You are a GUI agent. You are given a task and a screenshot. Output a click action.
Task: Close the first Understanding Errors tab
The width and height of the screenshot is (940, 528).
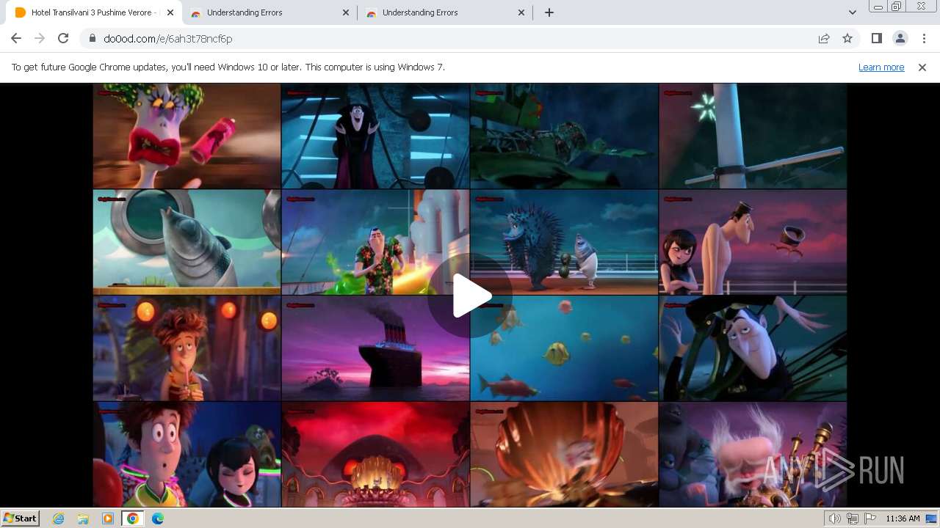pyautogui.click(x=346, y=12)
